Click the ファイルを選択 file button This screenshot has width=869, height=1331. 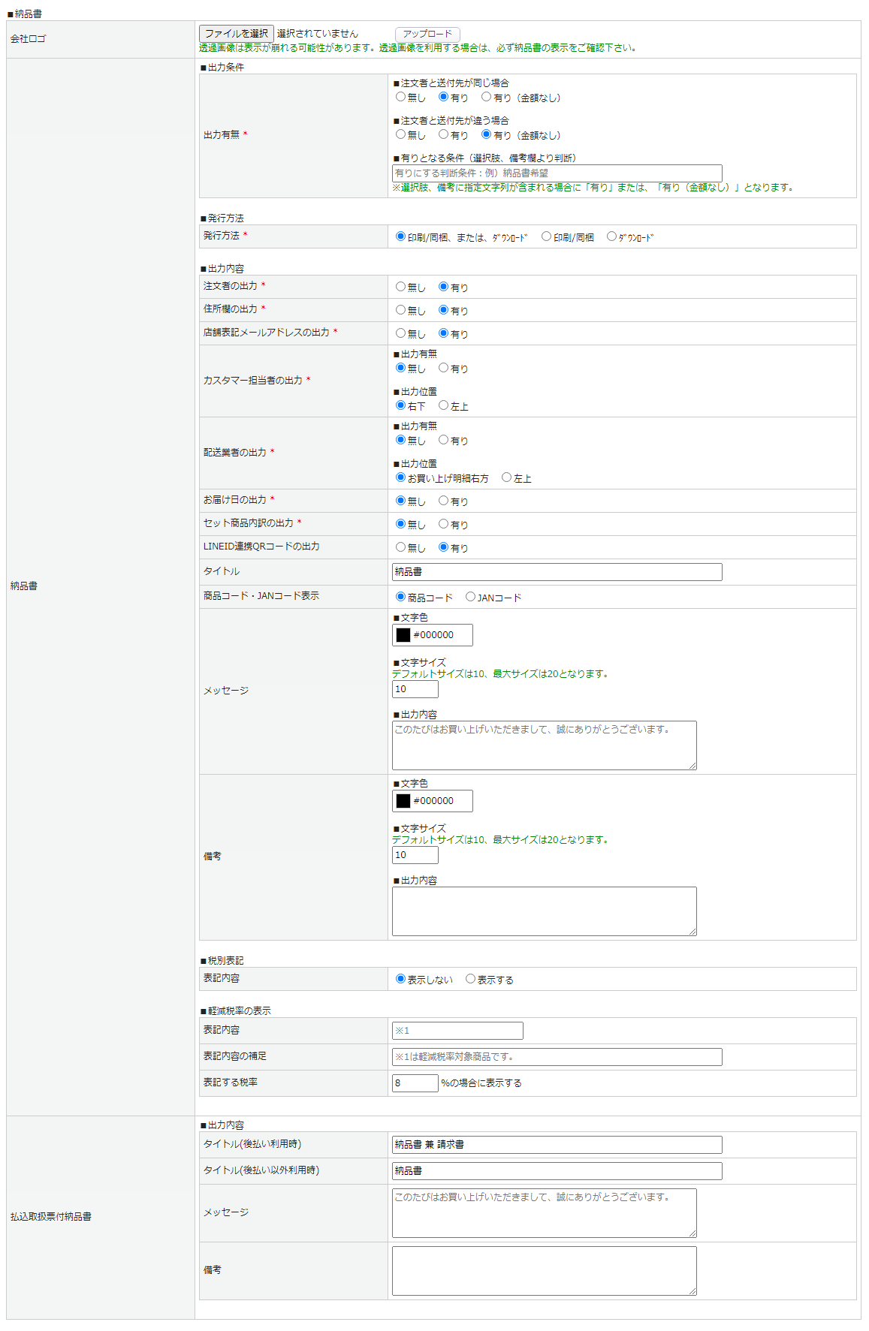236,34
